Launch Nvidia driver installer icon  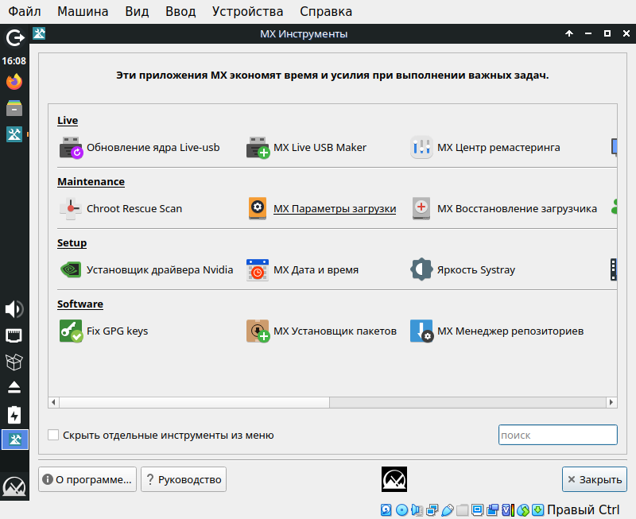(71, 270)
